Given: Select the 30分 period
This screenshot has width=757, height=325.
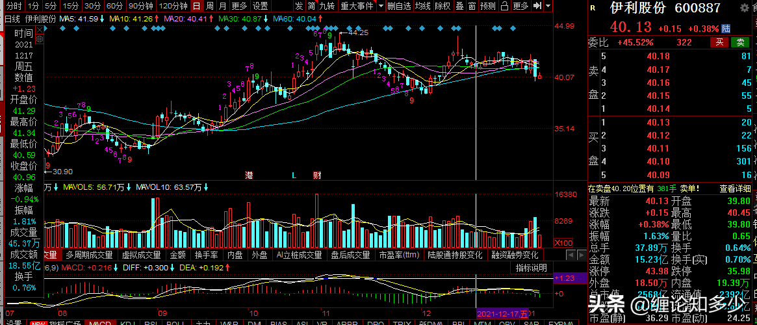Looking at the screenshot, I should coord(93,6).
